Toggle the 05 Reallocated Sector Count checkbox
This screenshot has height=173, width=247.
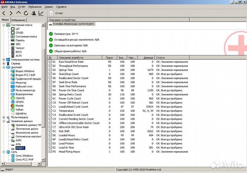coord(50,78)
